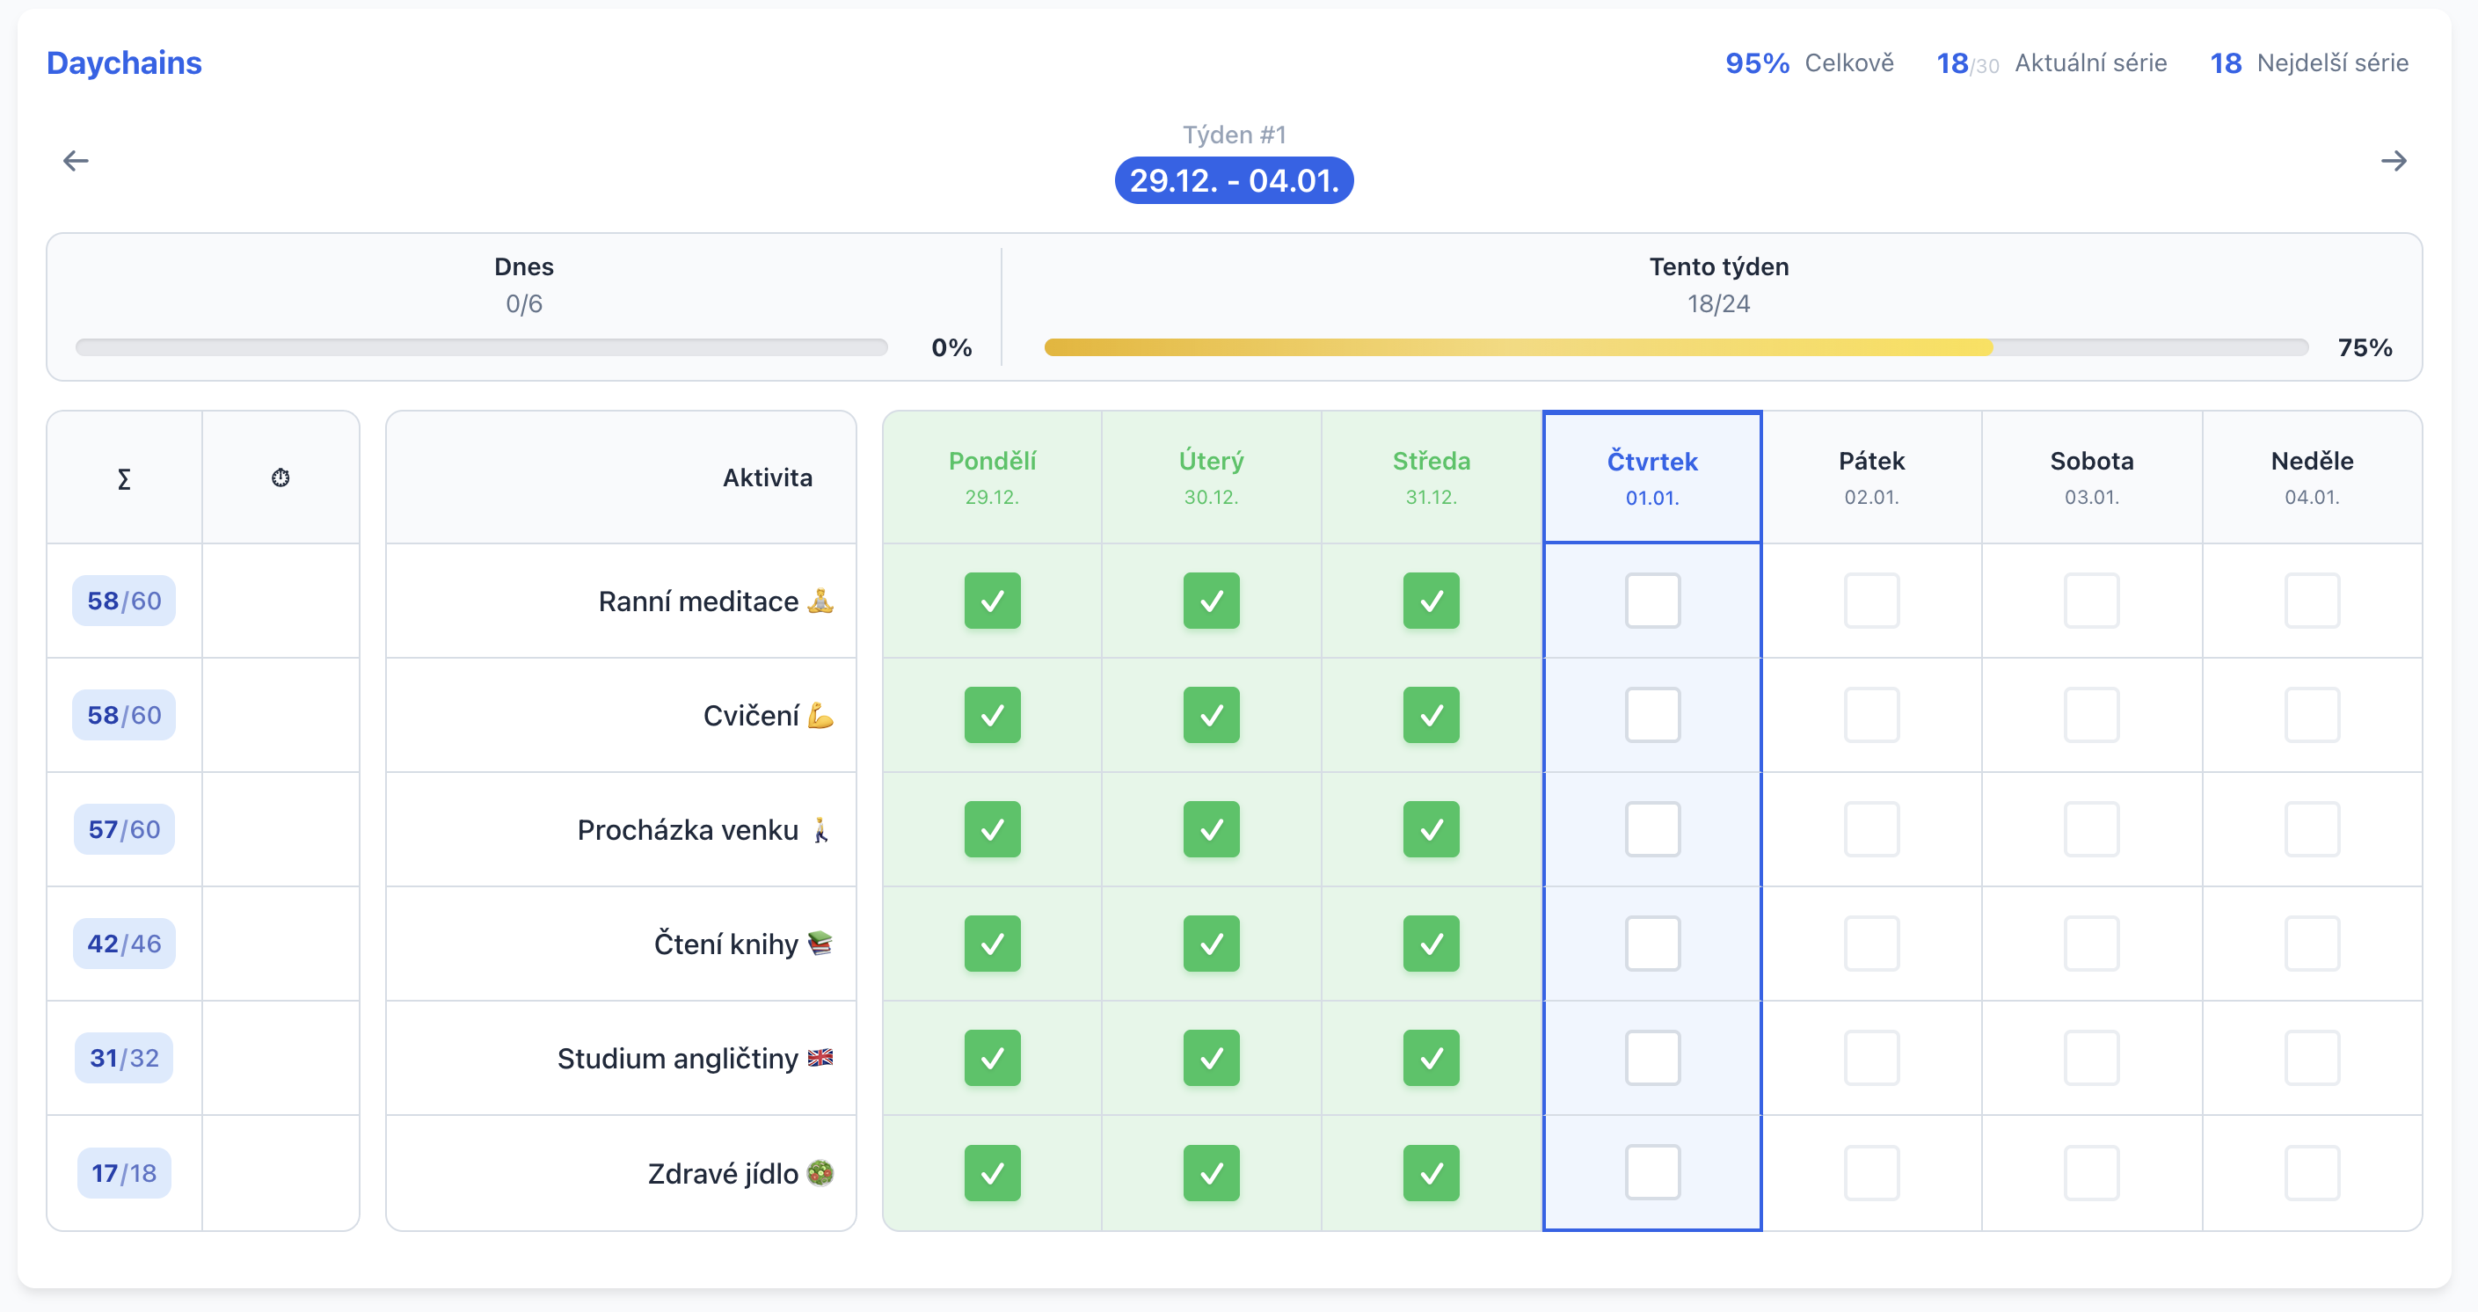
Task: Click the 29.12. - 04.01. date range button
Action: (x=1235, y=181)
